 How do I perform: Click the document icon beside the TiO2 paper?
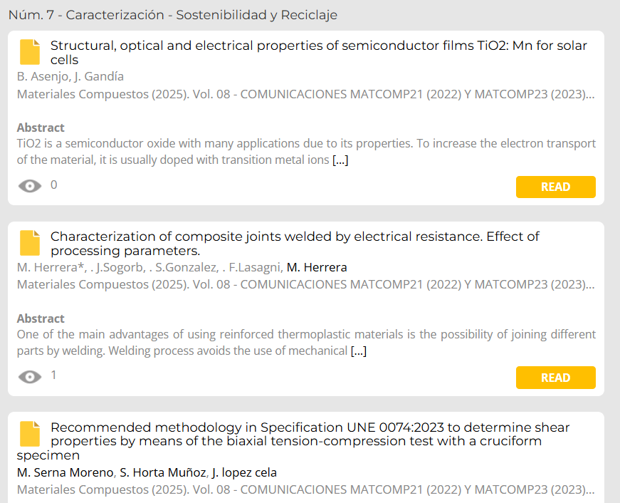click(30, 52)
